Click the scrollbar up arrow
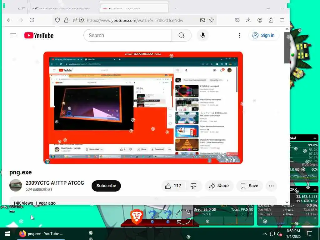320x240 pixels. 287,29
